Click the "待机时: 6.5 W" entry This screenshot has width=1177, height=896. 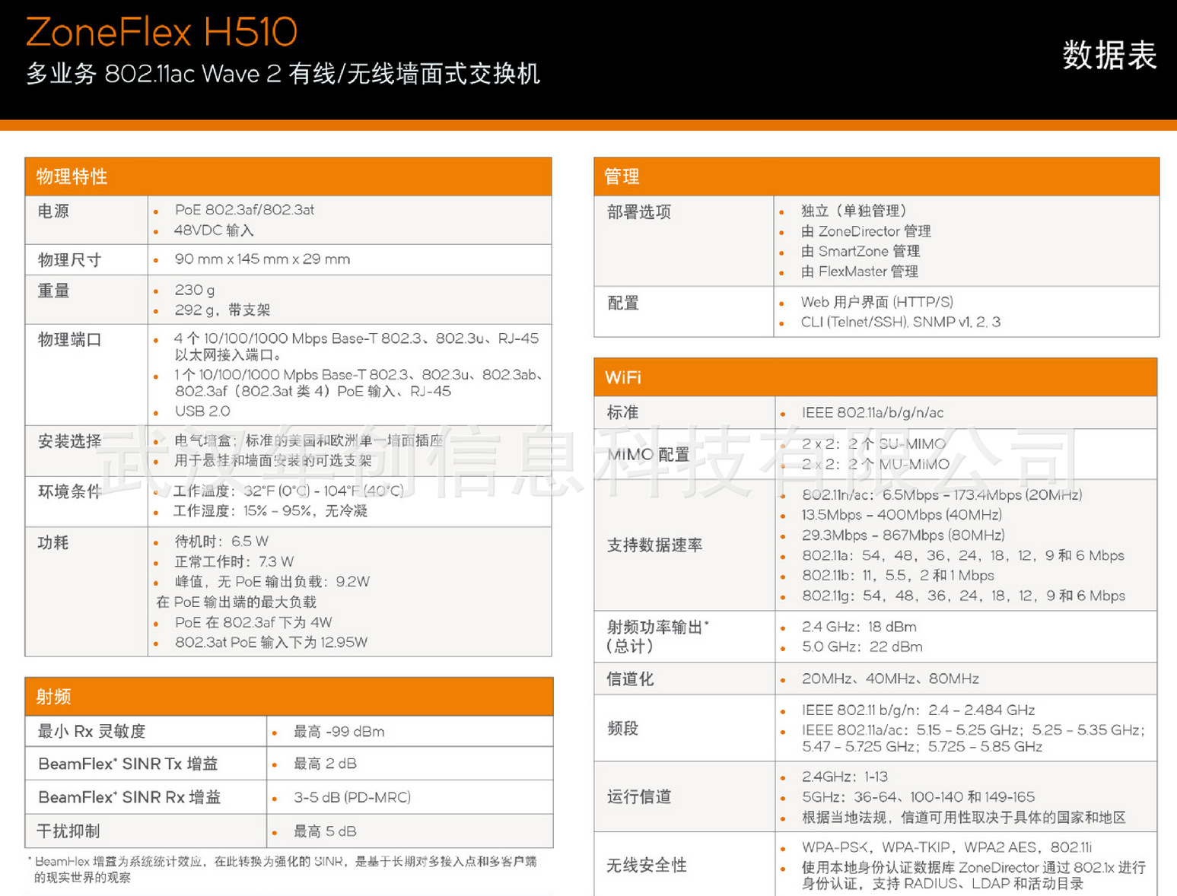(221, 542)
